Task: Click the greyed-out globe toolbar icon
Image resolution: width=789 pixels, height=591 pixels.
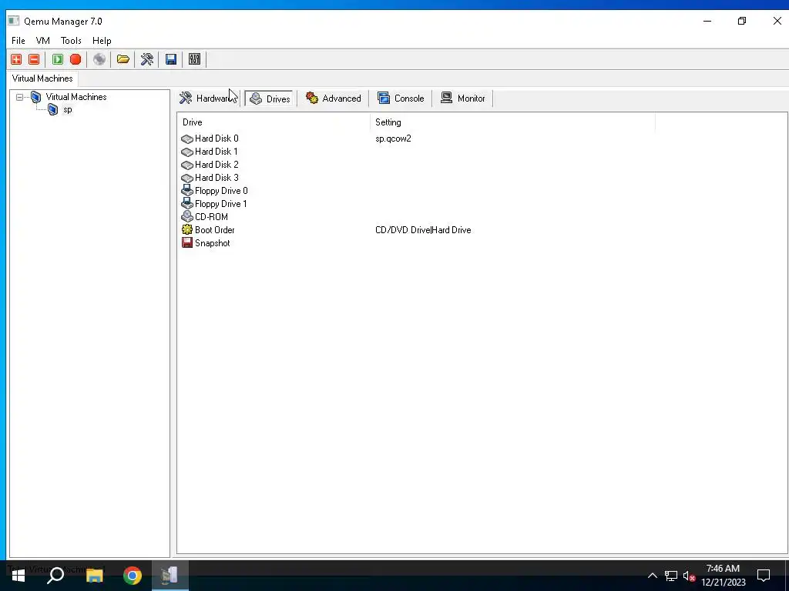Action: (x=99, y=59)
